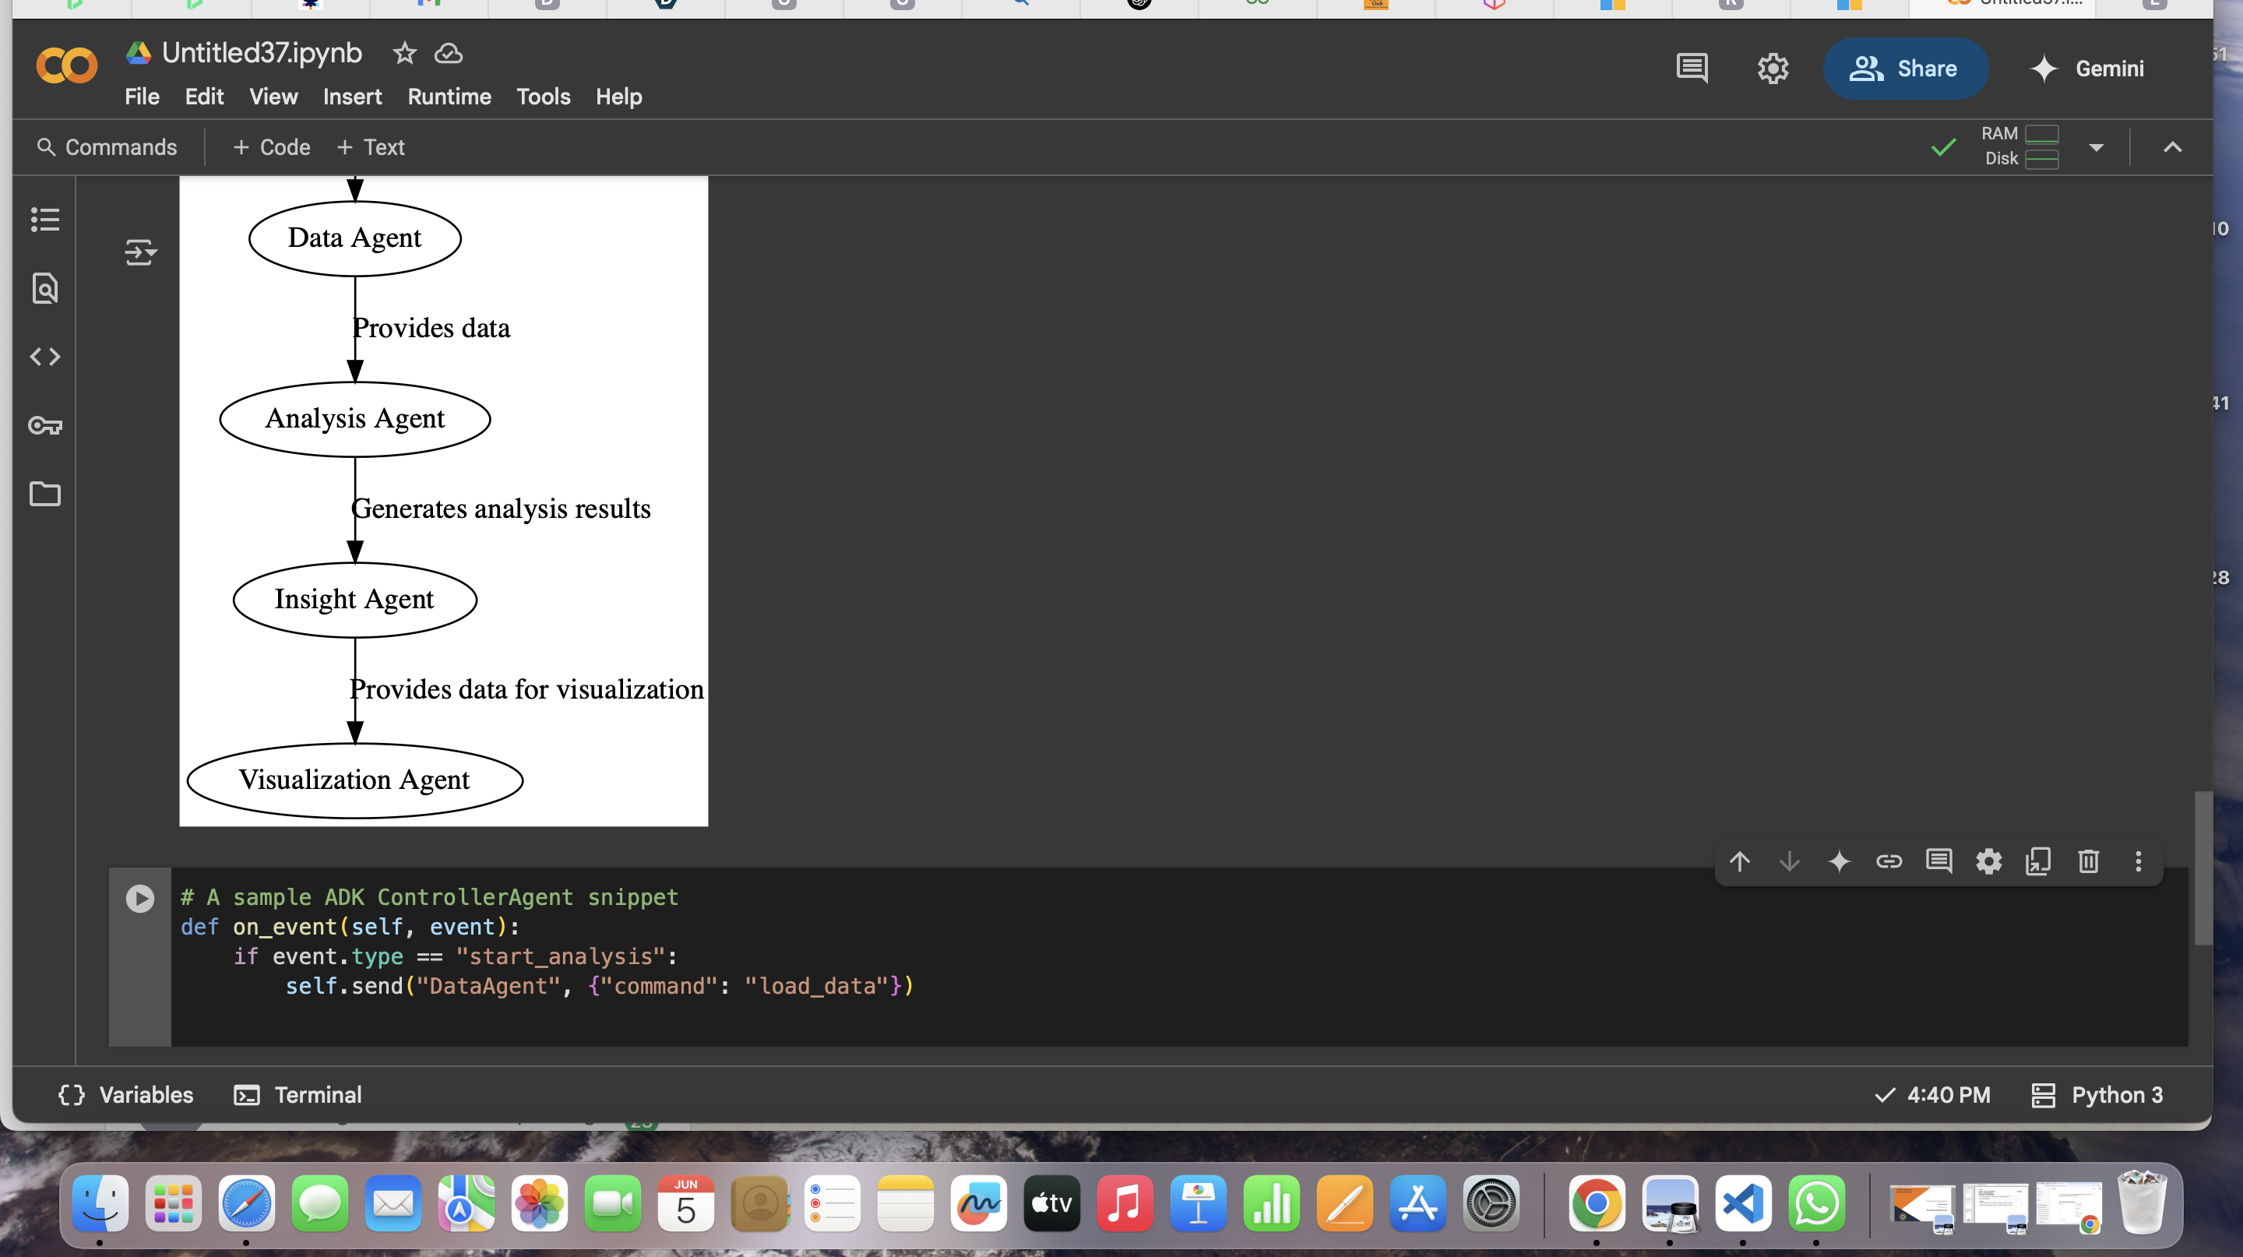Toggle the Variables panel
The height and width of the screenshot is (1257, 2243).
[x=126, y=1094]
